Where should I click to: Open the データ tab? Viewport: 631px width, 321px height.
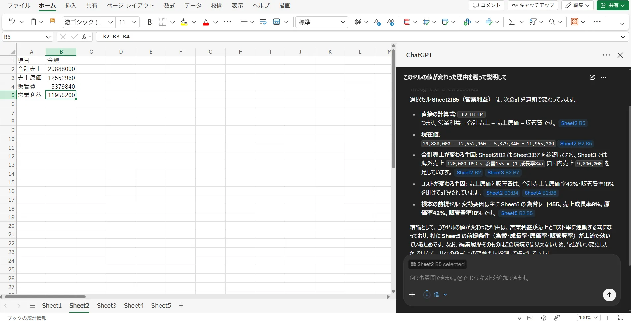[193, 6]
